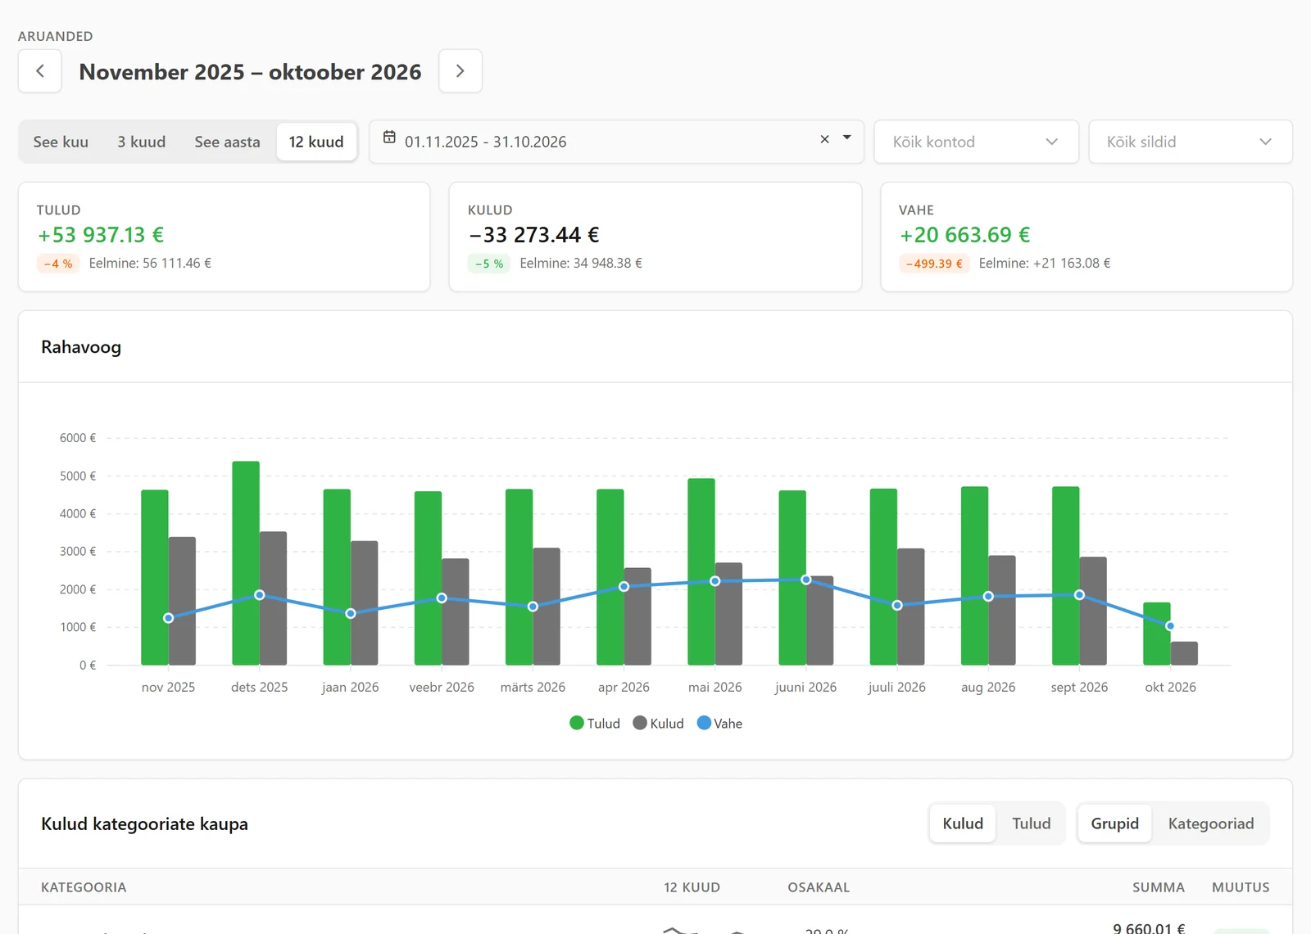Select the '3 kuud' period tab
The height and width of the screenshot is (934, 1311).
click(x=141, y=142)
